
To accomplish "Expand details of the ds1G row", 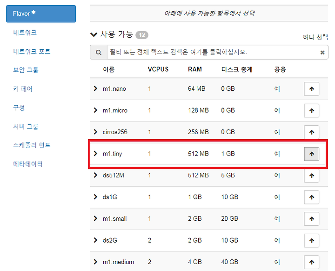I will click(x=95, y=197).
